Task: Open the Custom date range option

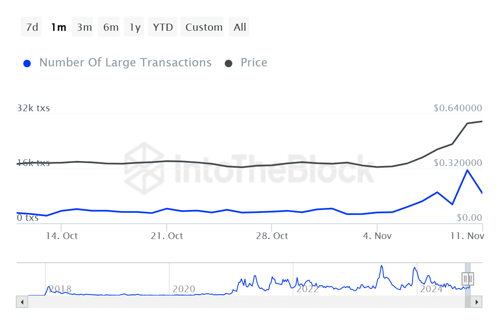Action: click(204, 27)
